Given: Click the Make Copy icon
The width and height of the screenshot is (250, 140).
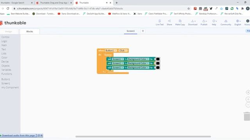Looking at the screenshot, I should 180,23.
